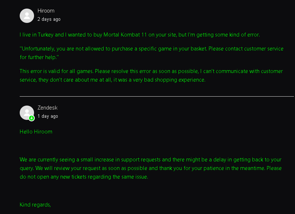Click the quoted "Unfortunately, you are not allowed" error text
Screen dimensions: 295x214
(151, 49)
